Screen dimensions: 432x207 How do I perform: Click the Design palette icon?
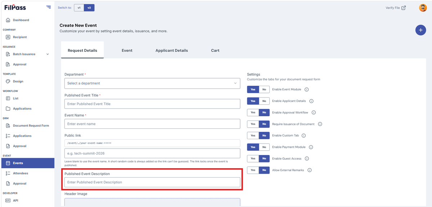pos(8,81)
